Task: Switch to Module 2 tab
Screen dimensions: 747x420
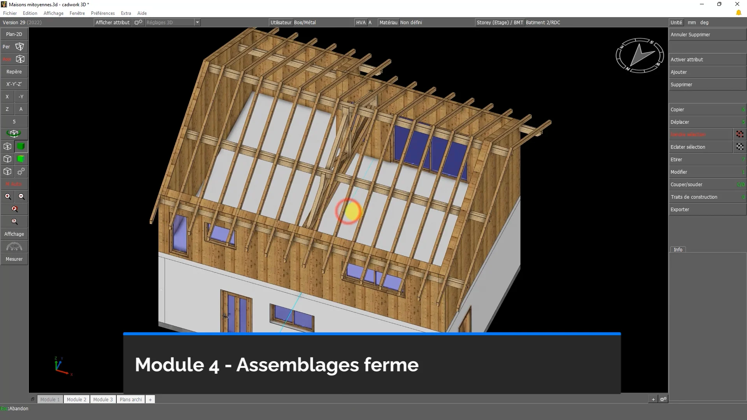Action: point(77,399)
